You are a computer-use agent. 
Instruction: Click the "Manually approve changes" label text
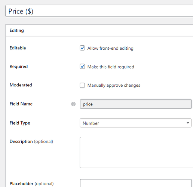click(x=114, y=85)
